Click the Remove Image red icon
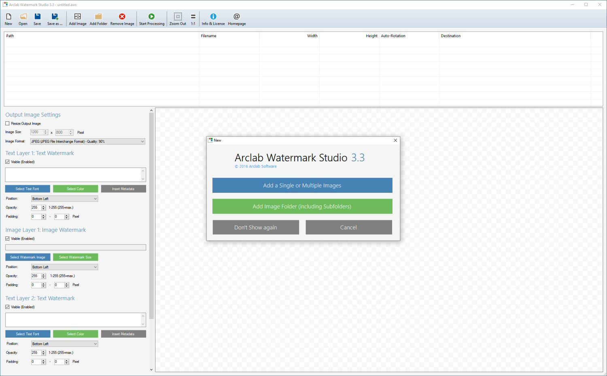 (x=122, y=19)
